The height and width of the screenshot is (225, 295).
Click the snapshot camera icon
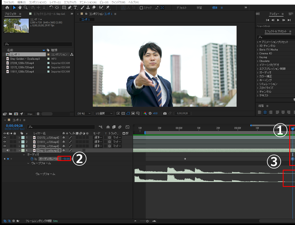click(165, 113)
